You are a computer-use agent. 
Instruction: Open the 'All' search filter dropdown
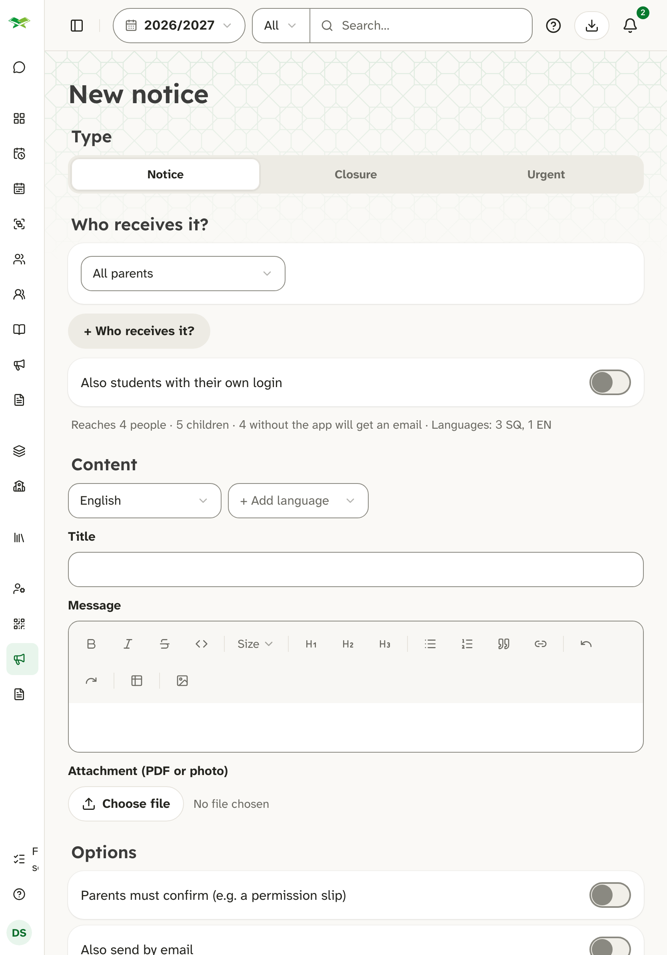pyautogui.click(x=281, y=26)
